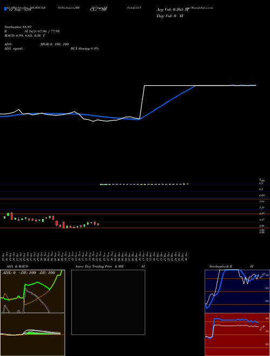Open the MACD histogram panel
The image size is (270, 356).
tap(32, 334)
